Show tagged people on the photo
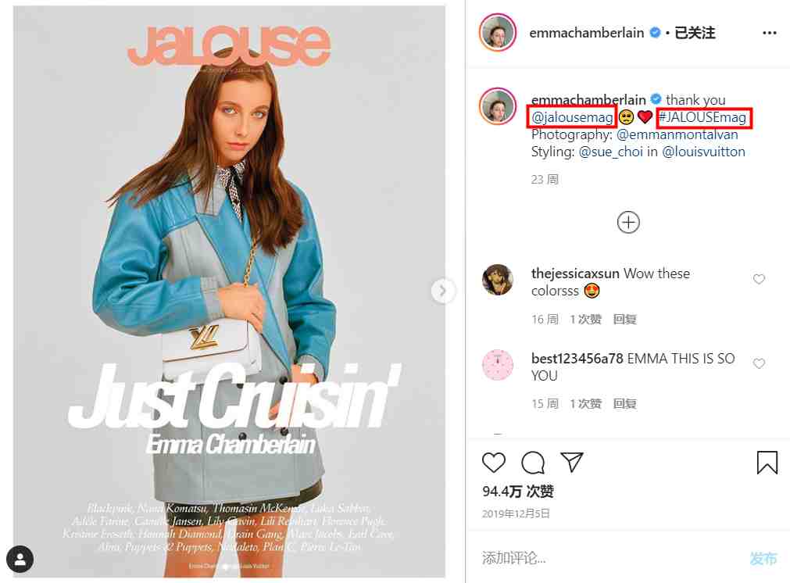This screenshot has height=583, width=790. (20, 559)
